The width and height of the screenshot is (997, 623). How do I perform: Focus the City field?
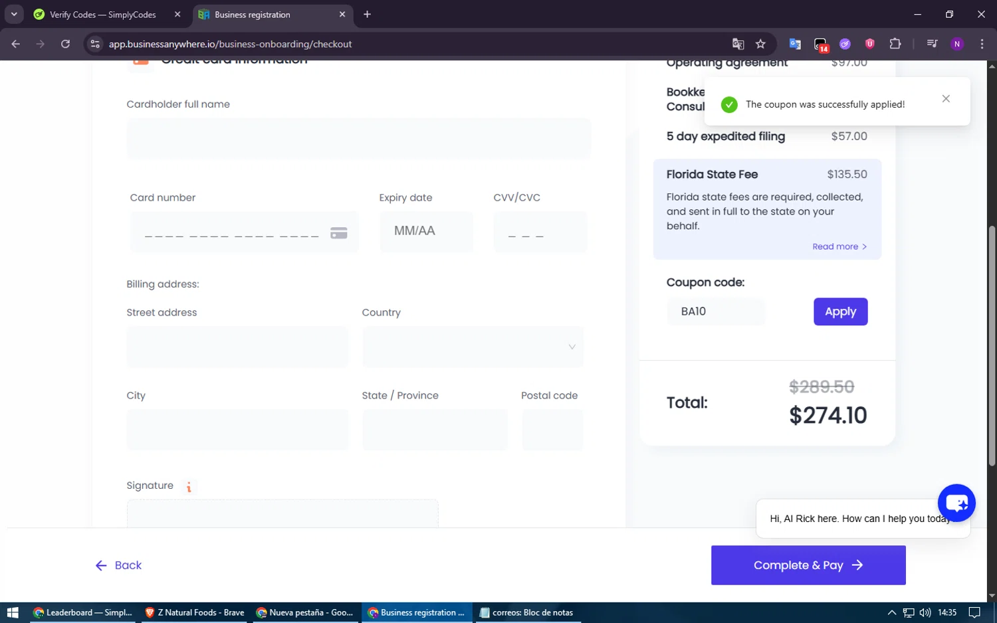coord(237,430)
